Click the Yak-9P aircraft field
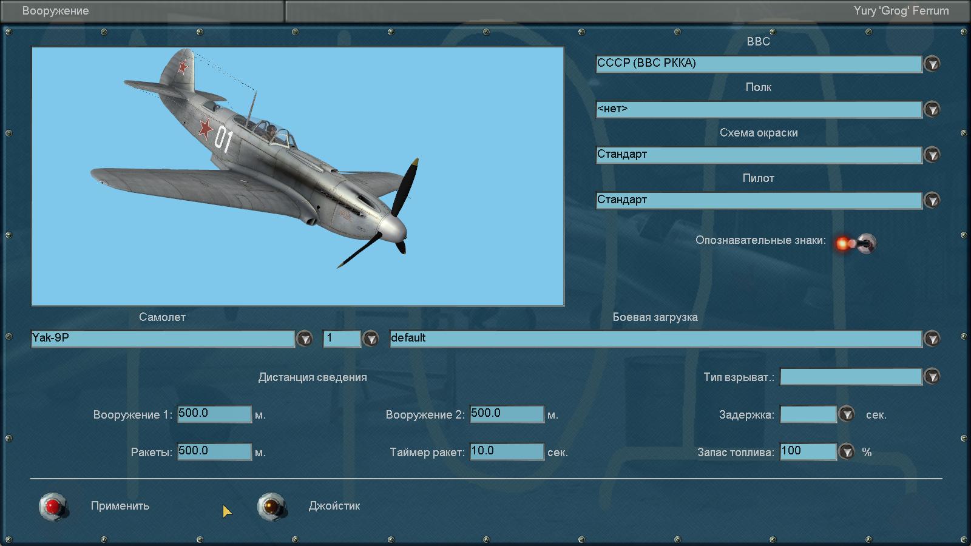This screenshot has width=971, height=546. tap(163, 339)
